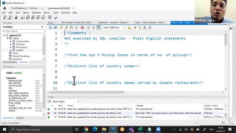Screen dimensions: 236x133
Task: Create a new function icon
Action: click(x=44, y=17)
